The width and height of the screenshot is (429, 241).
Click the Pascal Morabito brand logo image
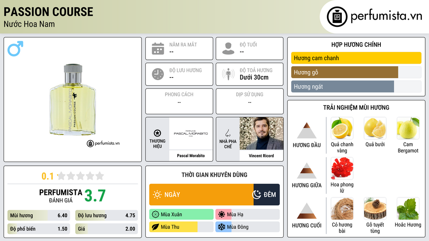coord(191,133)
